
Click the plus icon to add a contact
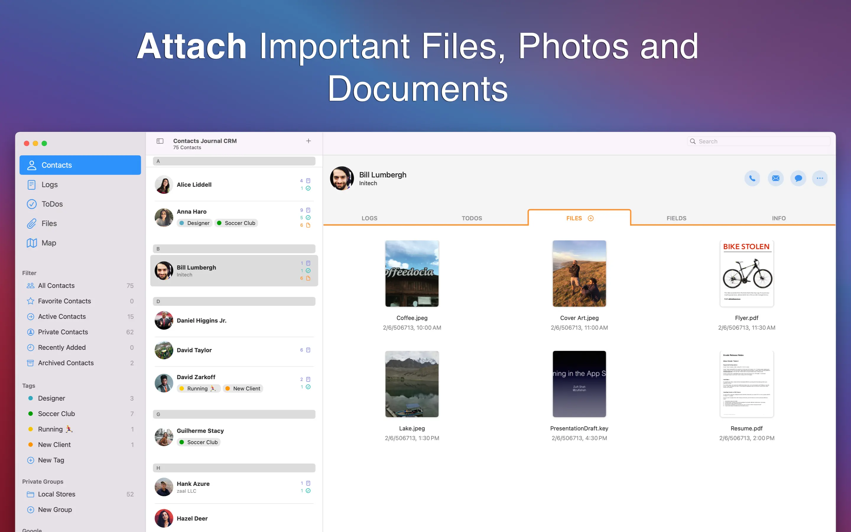click(308, 141)
